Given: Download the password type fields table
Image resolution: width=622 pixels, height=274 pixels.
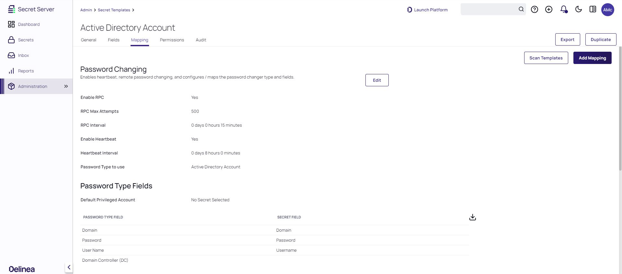Looking at the screenshot, I should pos(473,217).
